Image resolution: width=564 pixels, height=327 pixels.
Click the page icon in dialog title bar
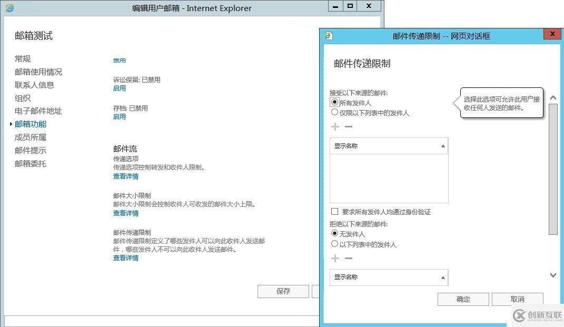coord(329,36)
